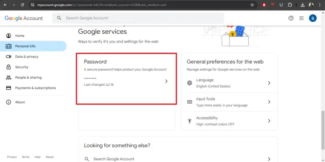Open the Password chevron arrow
Screen dimensions: 325x162
[x=166, y=81]
